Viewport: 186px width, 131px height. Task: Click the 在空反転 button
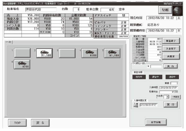point(155,122)
